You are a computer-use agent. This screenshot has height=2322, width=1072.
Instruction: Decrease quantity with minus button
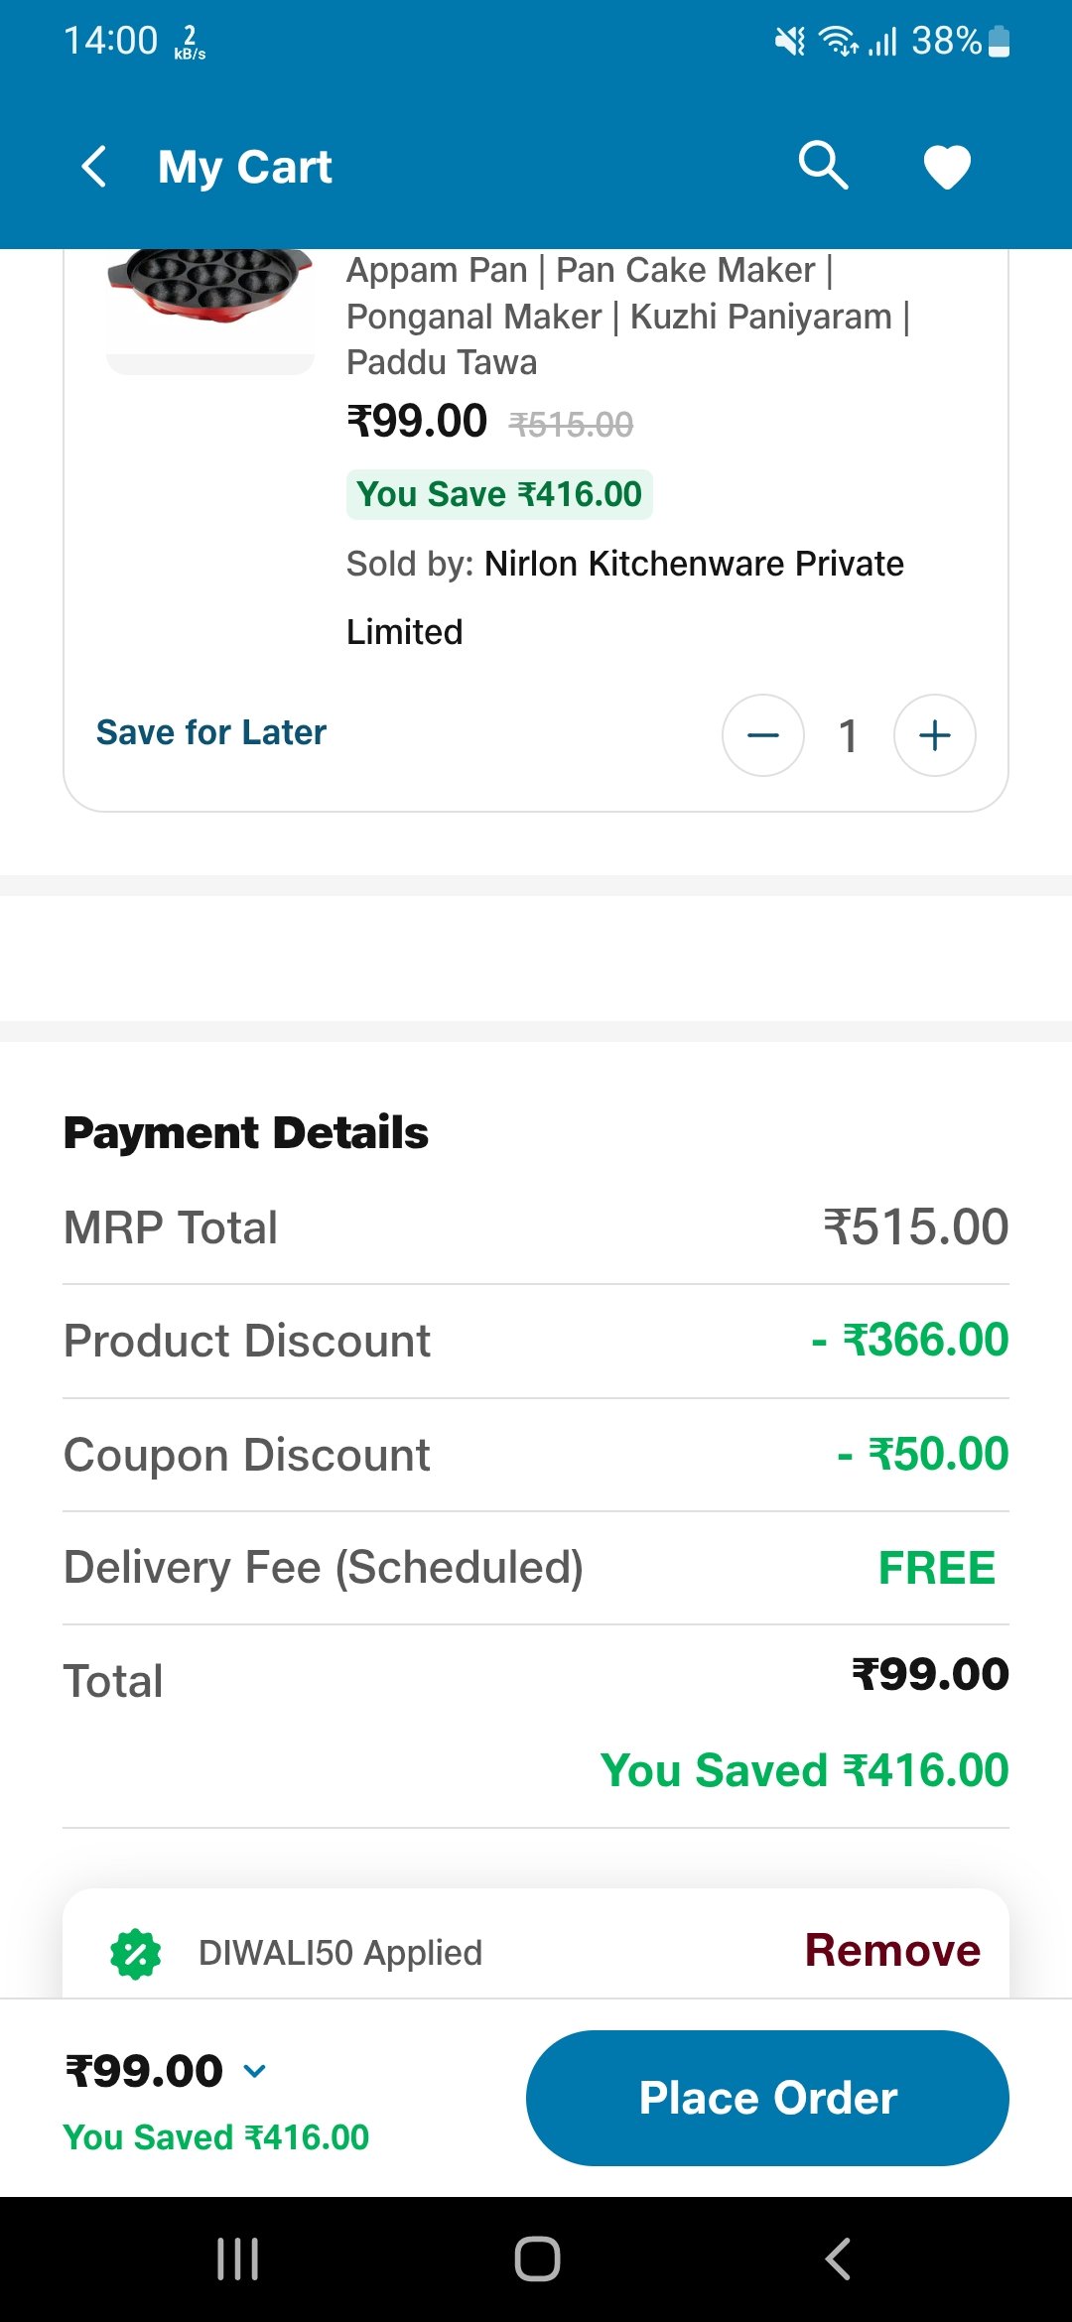pyautogui.click(x=762, y=735)
